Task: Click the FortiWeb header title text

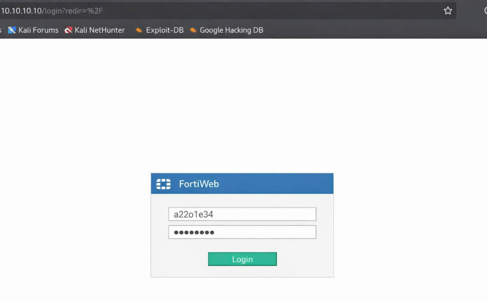Action: tap(199, 184)
